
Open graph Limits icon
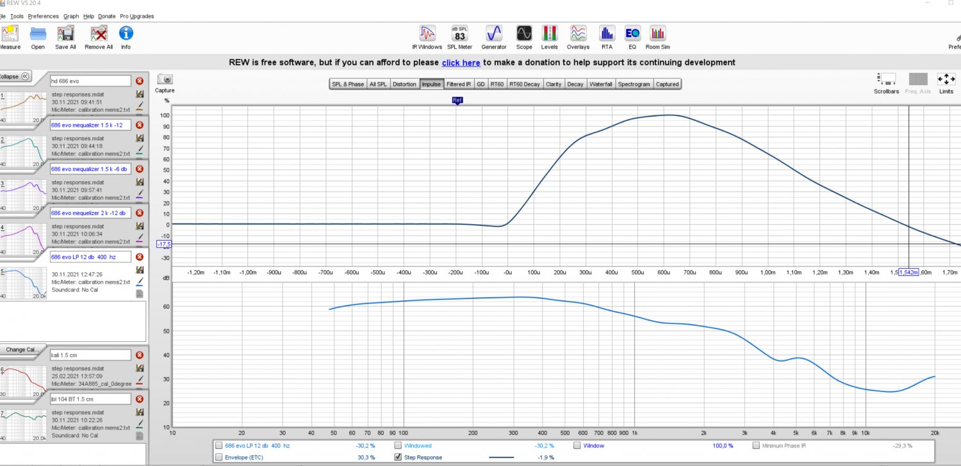click(x=946, y=79)
